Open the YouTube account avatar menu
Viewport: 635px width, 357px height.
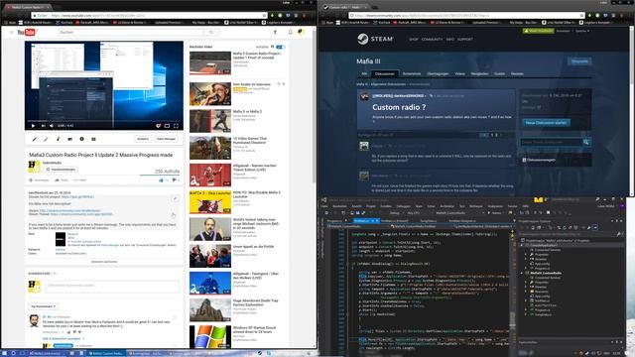point(301,32)
